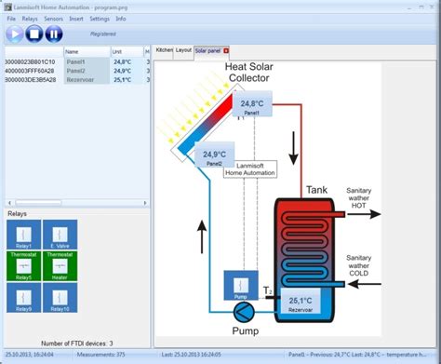Screen dimensions: 441x364
Task: Click the sensor list left scroll arrow
Action: [9, 203]
